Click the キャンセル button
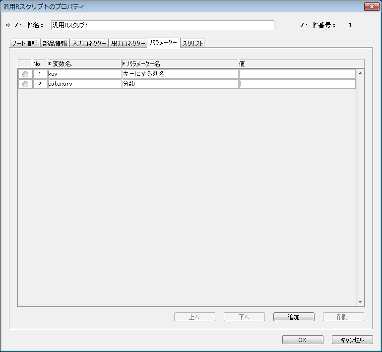 point(352,340)
